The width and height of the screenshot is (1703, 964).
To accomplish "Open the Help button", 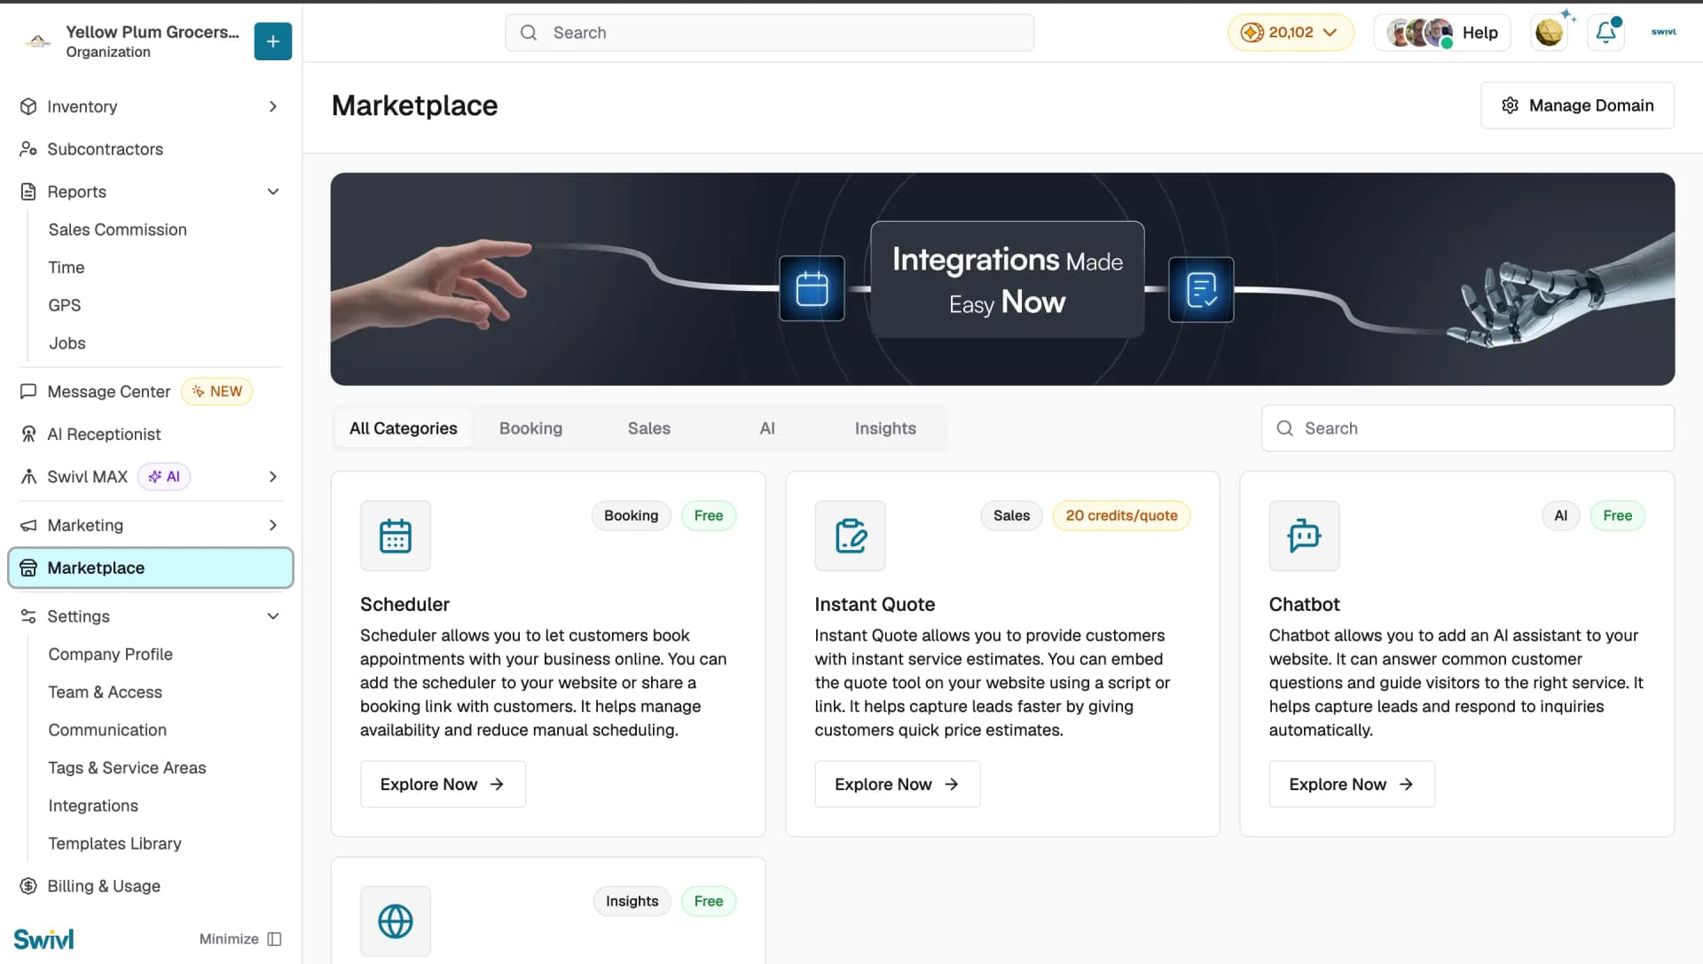I will (x=1442, y=33).
